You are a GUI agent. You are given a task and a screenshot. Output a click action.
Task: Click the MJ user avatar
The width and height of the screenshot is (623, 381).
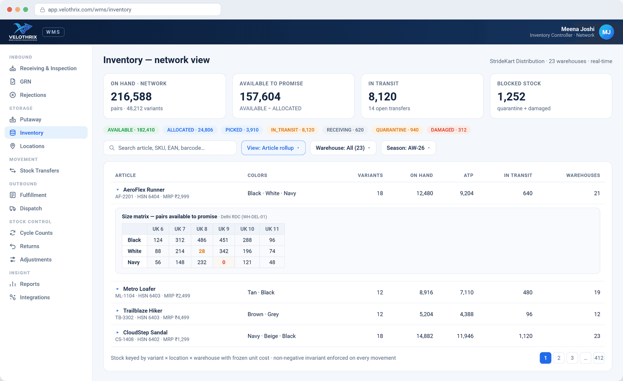606,32
